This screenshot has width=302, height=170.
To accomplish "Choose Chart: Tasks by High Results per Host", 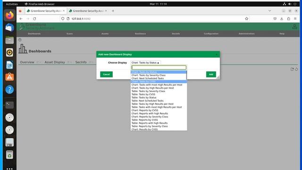I will click(159, 88).
